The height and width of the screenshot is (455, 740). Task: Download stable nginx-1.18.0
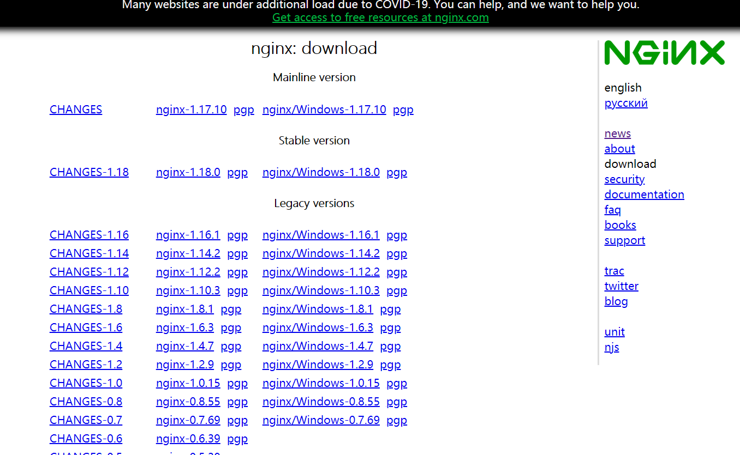[x=188, y=172]
